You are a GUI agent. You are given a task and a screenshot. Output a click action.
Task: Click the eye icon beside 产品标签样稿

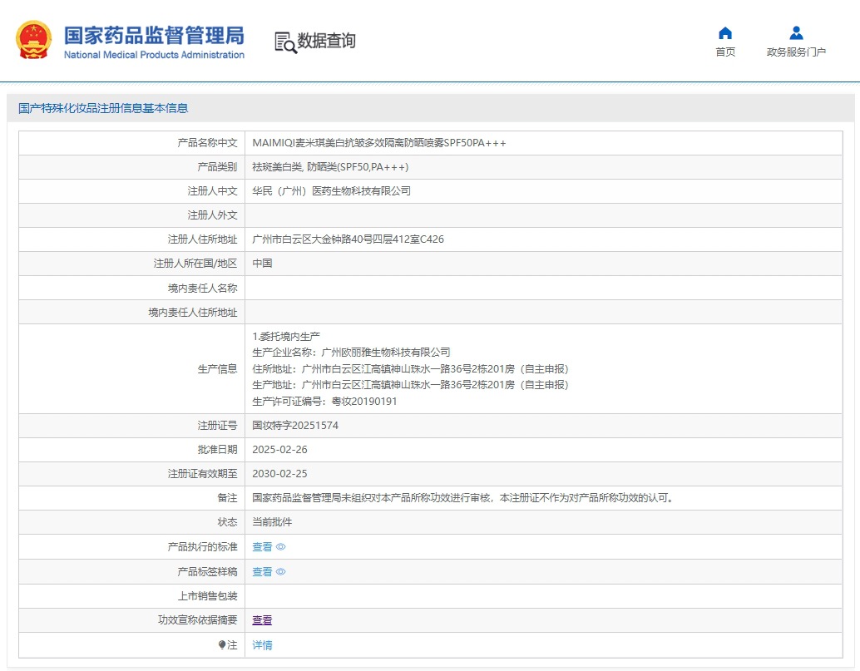coord(281,572)
